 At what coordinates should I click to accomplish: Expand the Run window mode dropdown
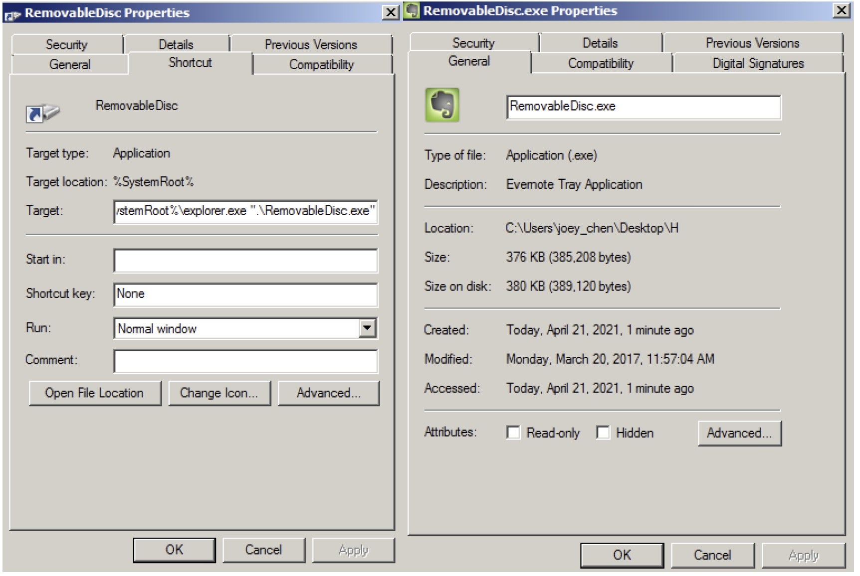368,328
